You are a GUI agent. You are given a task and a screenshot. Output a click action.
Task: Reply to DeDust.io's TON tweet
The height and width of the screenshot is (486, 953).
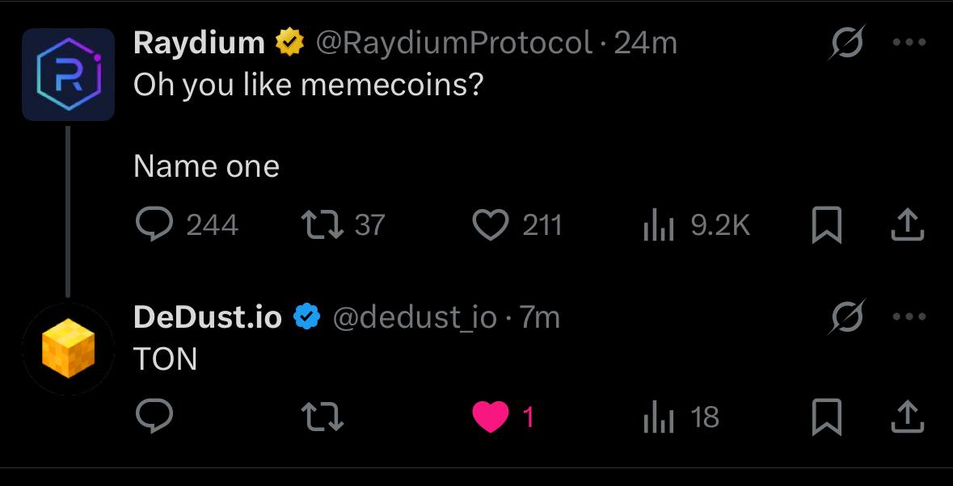coord(154,417)
